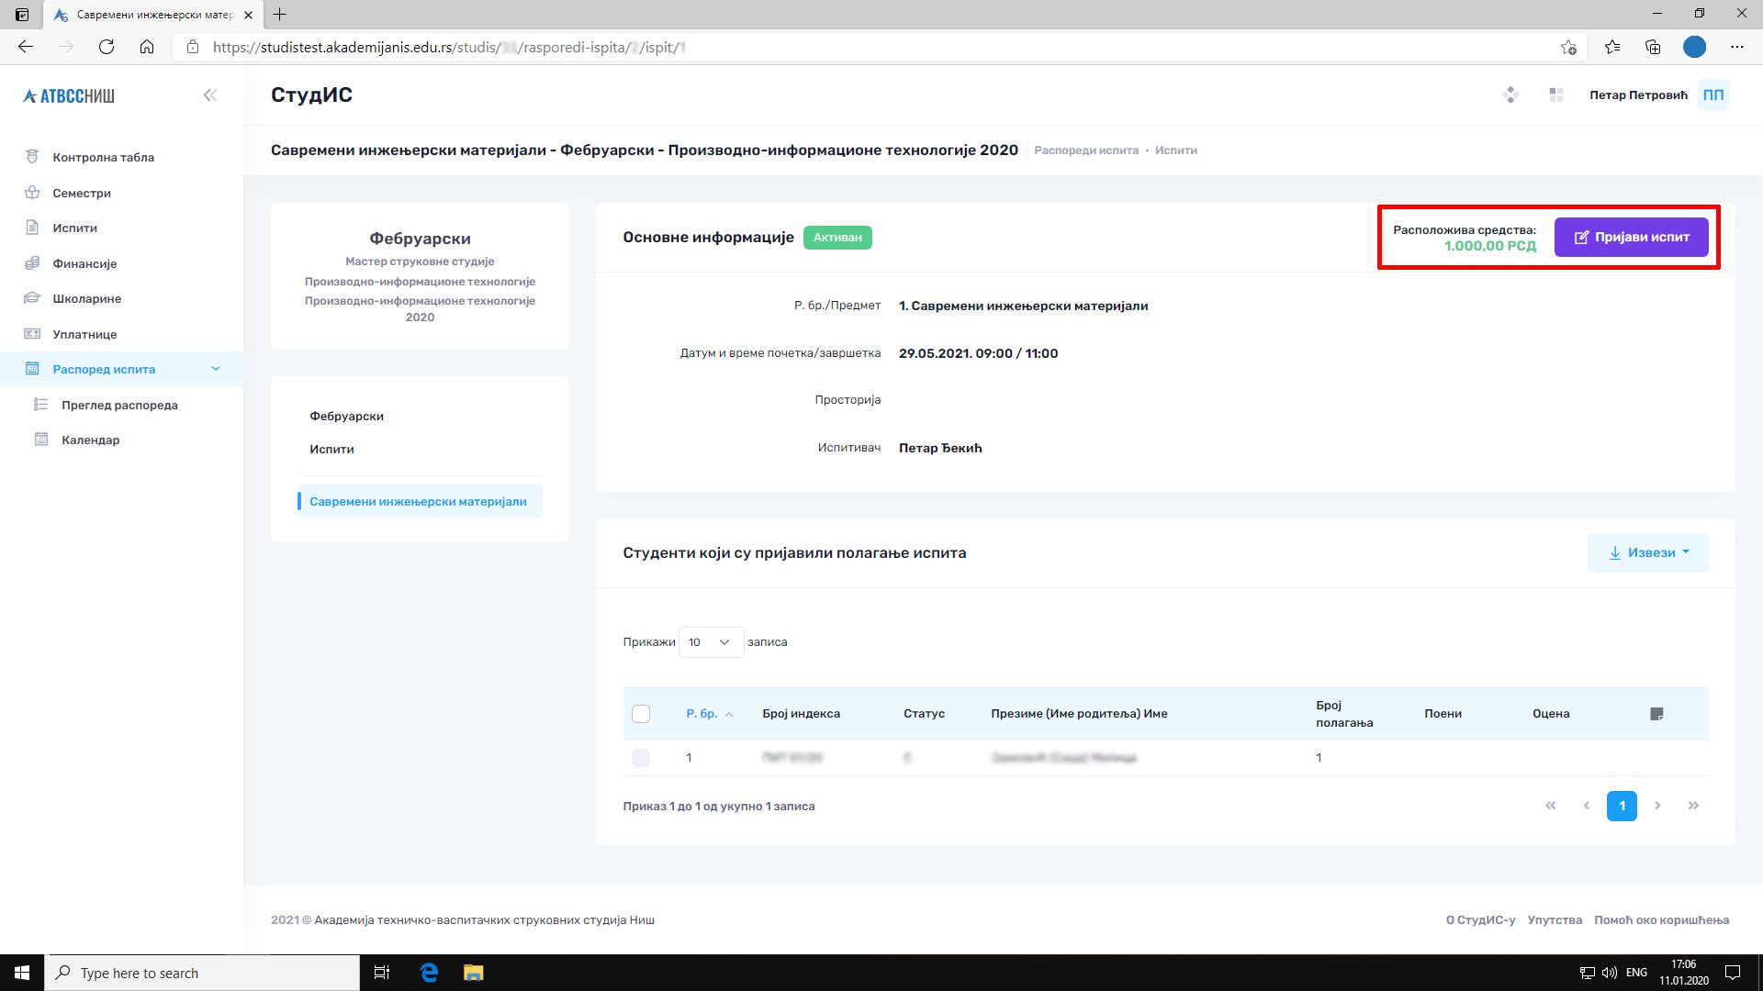Click the browser home icon
1763x991 pixels.
pyautogui.click(x=147, y=47)
